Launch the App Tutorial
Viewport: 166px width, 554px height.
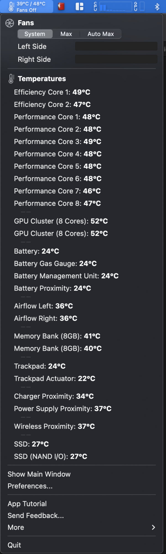pos(27,504)
